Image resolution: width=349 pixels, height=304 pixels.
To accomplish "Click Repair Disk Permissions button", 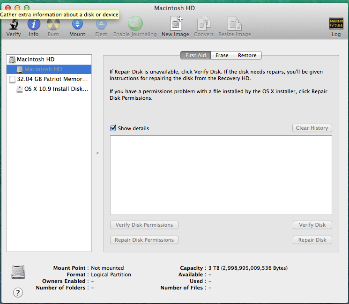I will pos(144,240).
